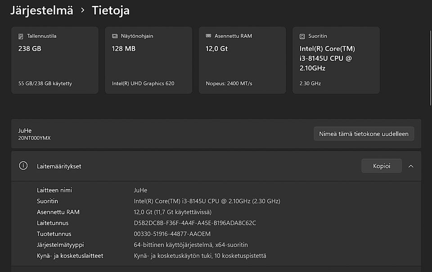Image resolution: width=432 pixels, height=272 pixels.
Task: Click the Tietoja page title
Action: [111, 10]
